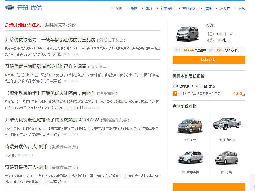Enable the 菱智 comparison checkbox

186,140
